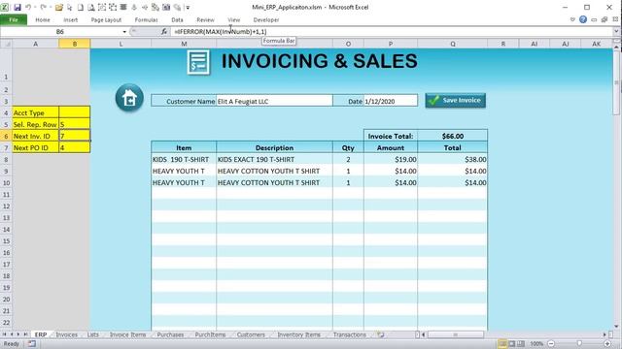Click the Insert Function fx icon
The width and height of the screenshot is (622, 349).
[x=164, y=31]
